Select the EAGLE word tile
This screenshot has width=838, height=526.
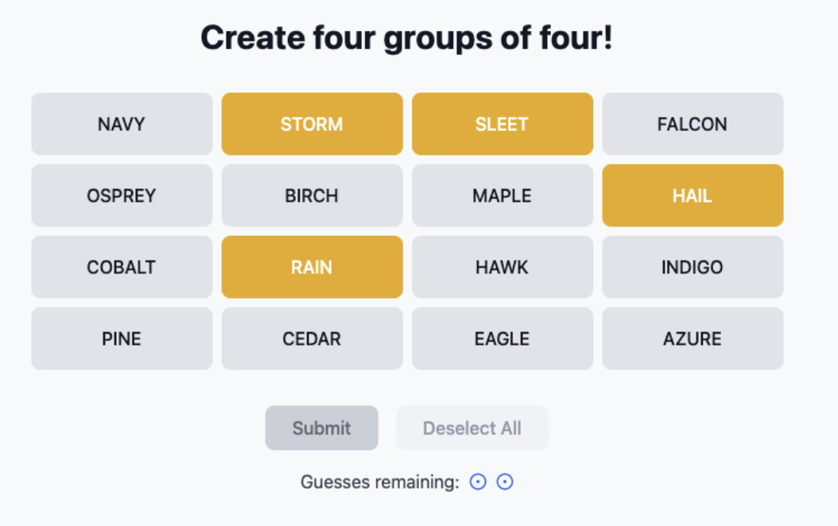(x=502, y=338)
